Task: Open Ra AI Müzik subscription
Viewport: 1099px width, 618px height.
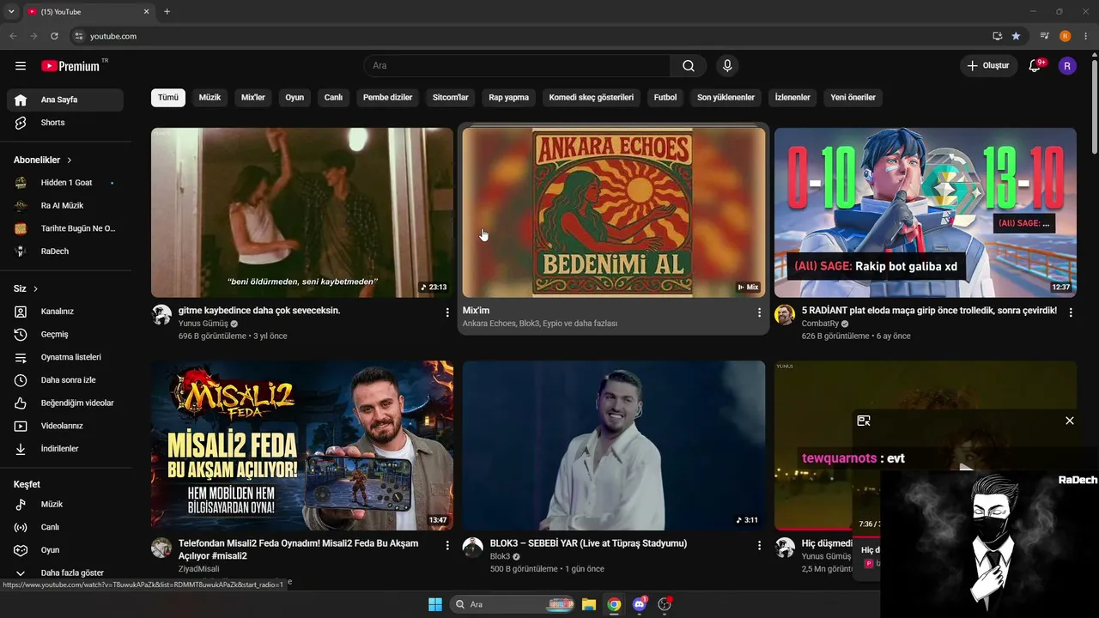Action: click(65, 206)
